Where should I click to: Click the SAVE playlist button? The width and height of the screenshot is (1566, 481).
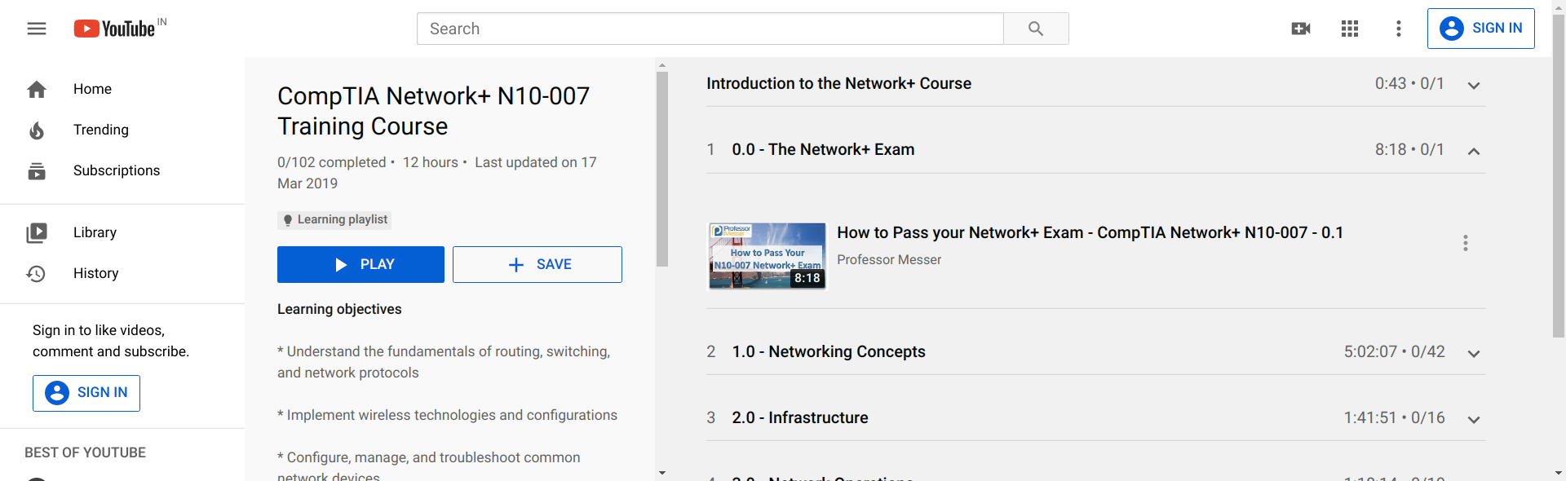pos(537,264)
